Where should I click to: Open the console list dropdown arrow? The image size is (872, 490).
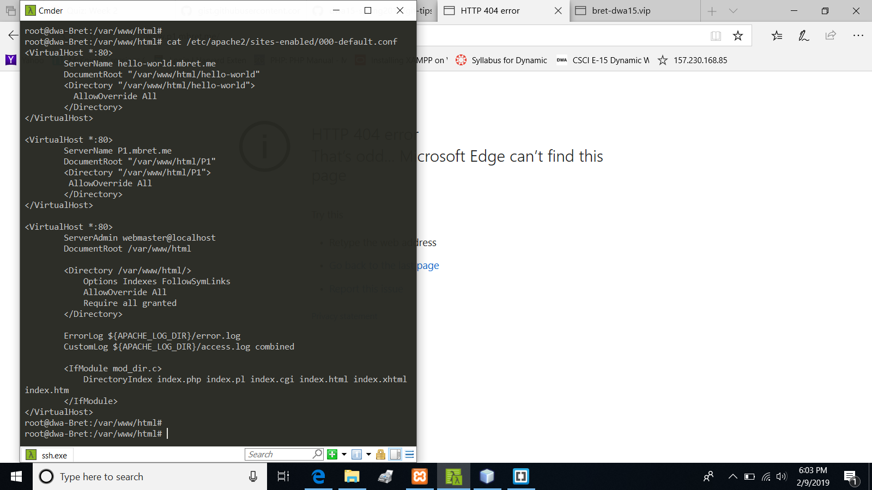(368, 454)
